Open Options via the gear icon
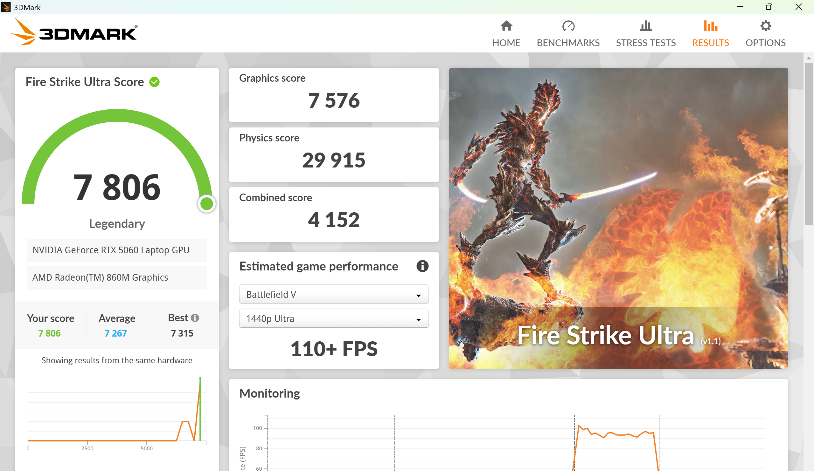The width and height of the screenshot is (814, 471). coord(765,26)
